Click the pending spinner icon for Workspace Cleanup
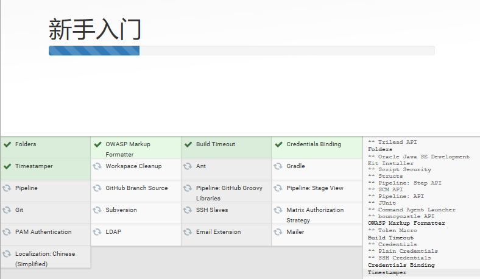This screenshot has width=480, height=279. (97, 166)
